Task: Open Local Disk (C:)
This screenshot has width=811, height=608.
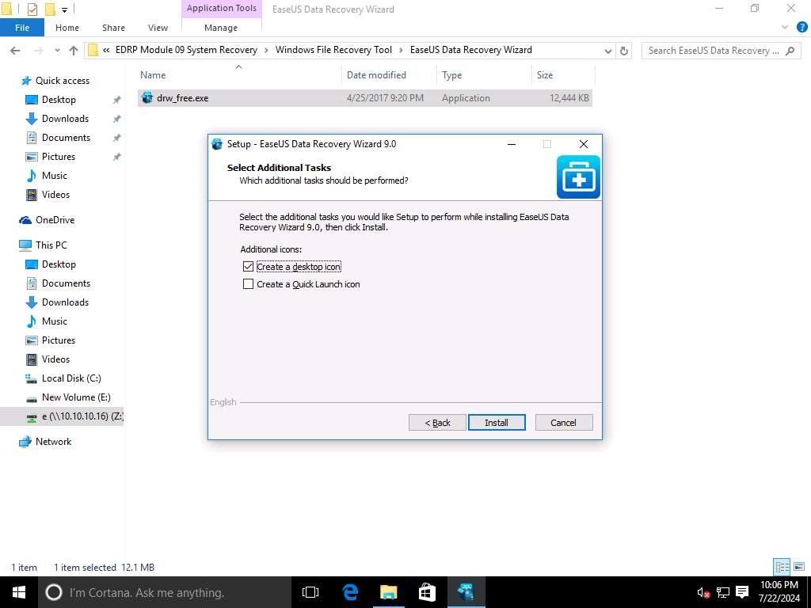Action: (71, 378)
